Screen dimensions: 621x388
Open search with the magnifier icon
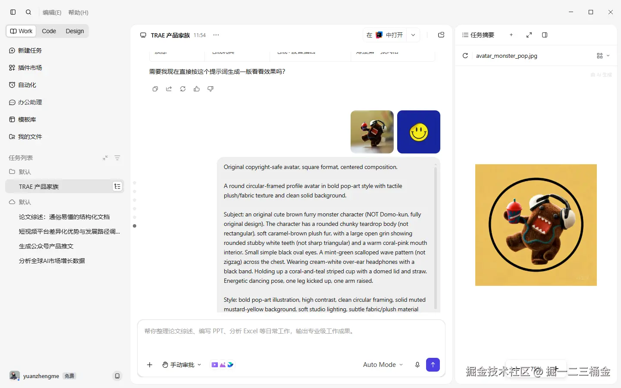tap(28, 12)
